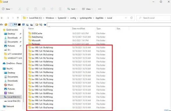The image size is (171, 111).
Task: Click StExBar copy names icon
Action: pos(27,25)
